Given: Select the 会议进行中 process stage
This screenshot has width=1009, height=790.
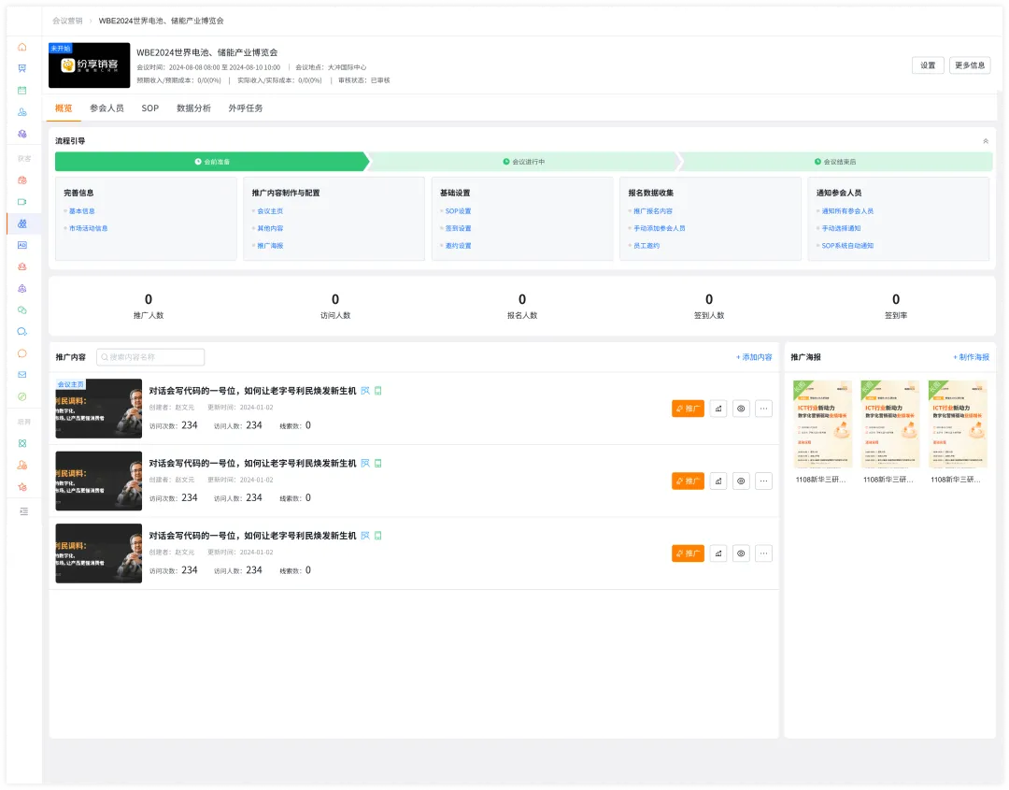Looking at the screenshot, I should [524, 162].
